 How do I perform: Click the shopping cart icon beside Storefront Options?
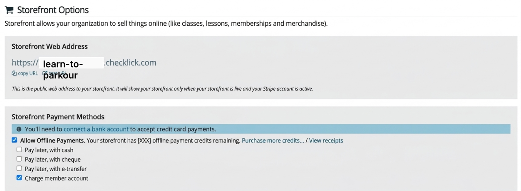pyautogui.click(x=9, y=10)
